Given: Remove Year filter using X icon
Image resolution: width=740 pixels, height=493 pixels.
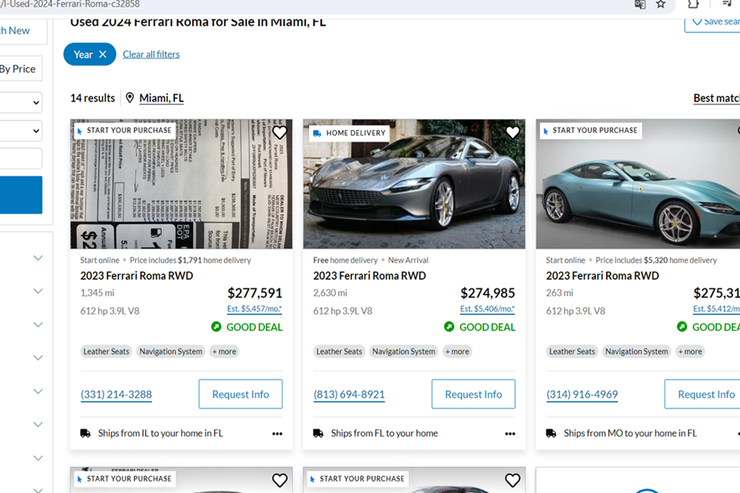Looking at the screenshot, I should [x=103, y=54].
